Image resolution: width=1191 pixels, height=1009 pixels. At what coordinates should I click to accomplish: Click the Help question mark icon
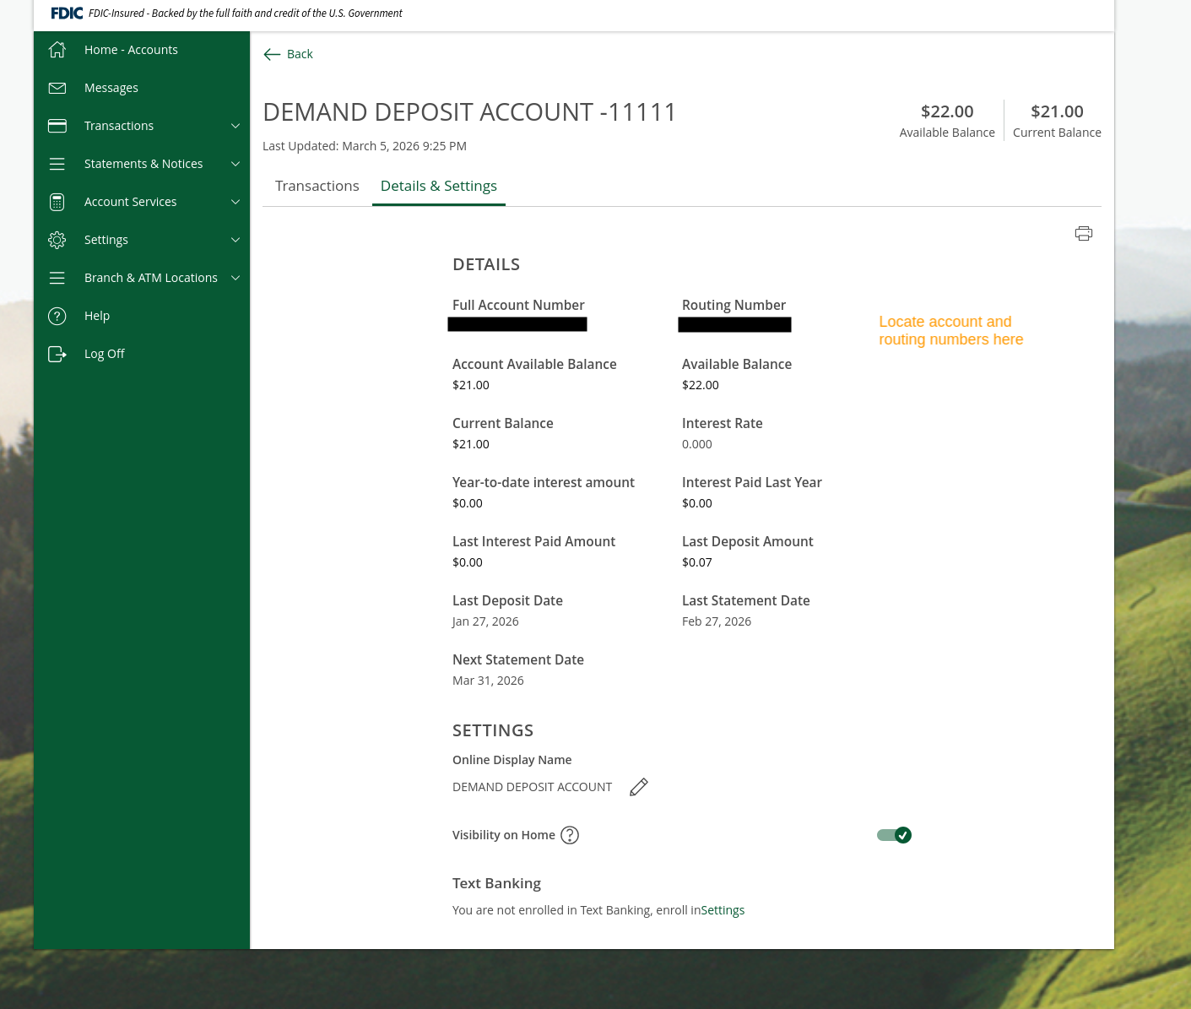tap(57, 316)
